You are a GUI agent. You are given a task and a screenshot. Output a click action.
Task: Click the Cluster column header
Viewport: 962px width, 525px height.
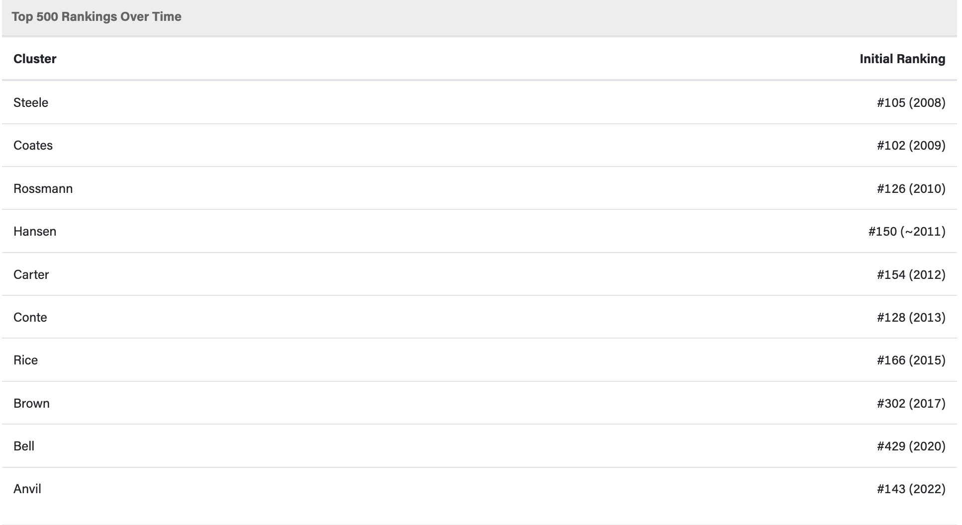35,59
